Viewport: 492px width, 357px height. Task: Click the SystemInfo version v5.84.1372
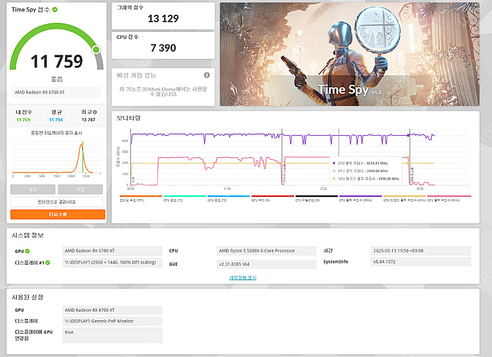click(x=421, y=262)
